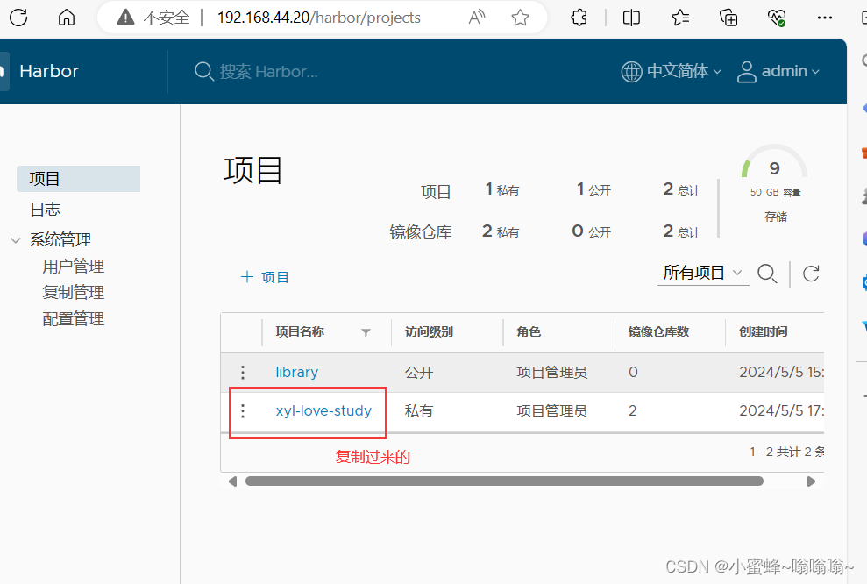Open the collections icon
867x584 pixels.
pyautogui.click(x=728, y=18)
